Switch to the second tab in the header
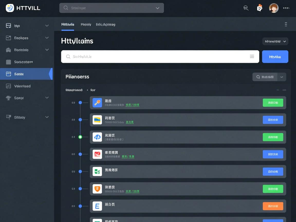The image size is (296, 222). point(86,24)
